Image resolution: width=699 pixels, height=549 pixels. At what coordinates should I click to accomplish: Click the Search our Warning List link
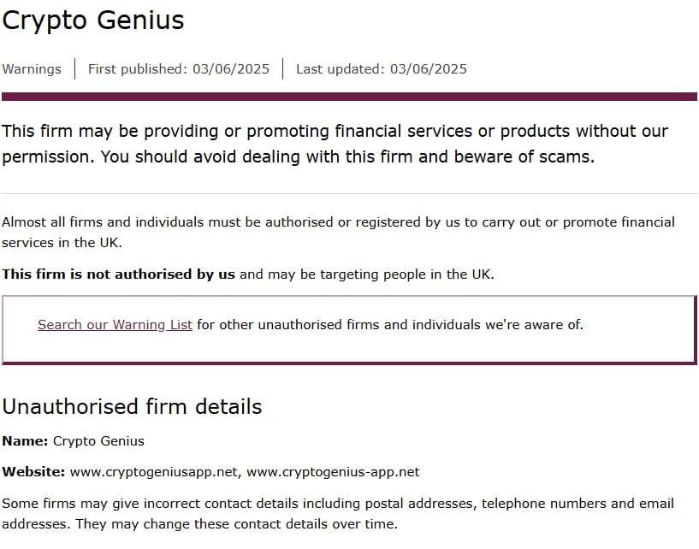pyautogui.click(x=115, y=325)
